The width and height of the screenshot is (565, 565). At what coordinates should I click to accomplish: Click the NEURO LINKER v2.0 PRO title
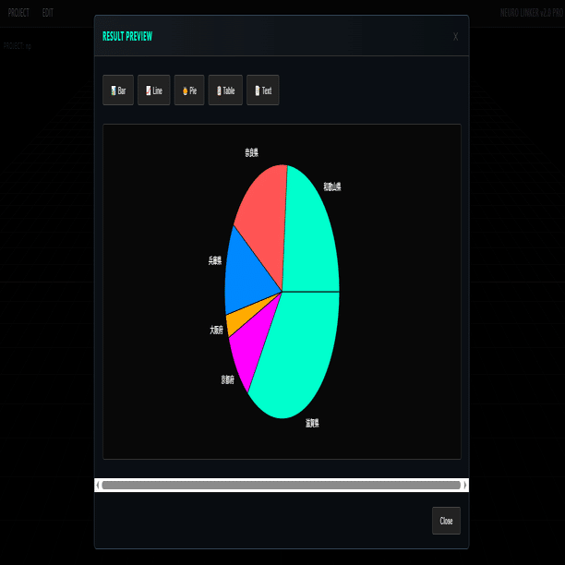[x=532, y=13]
